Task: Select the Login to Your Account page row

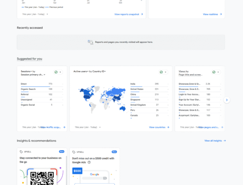Action: coord(200,95)
